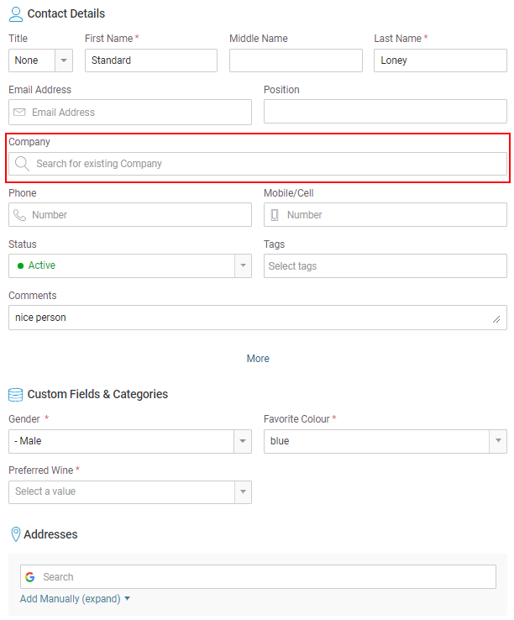Expand Add Manually address entry

(x=76, y=599)
